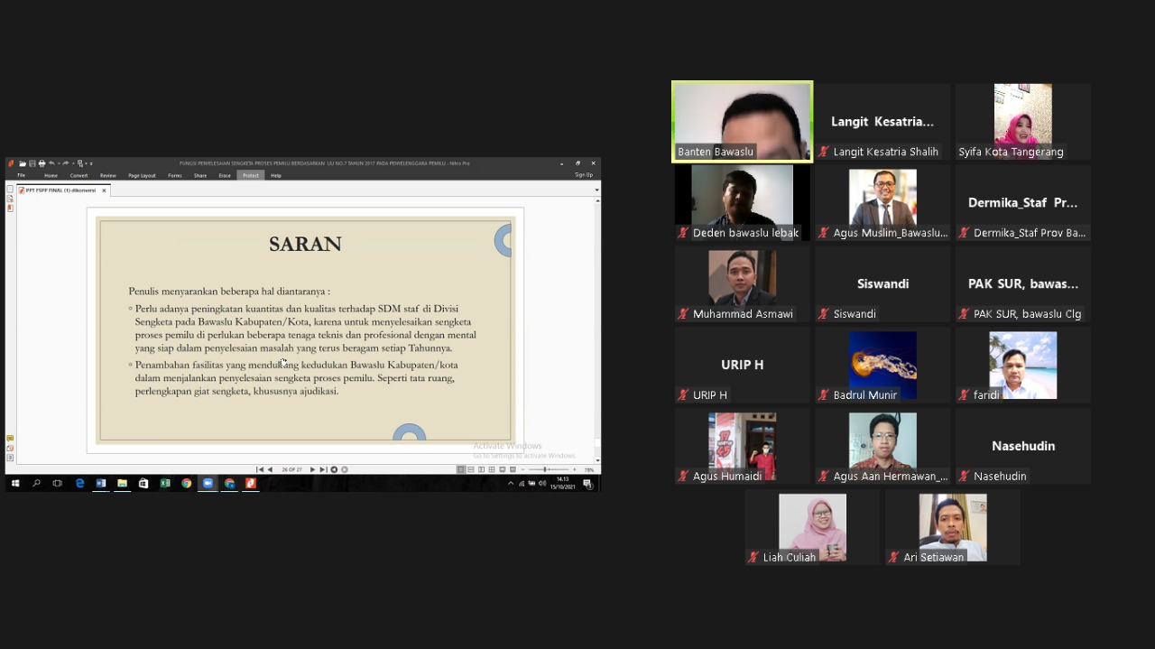The width and height of the screenshot is (1155, 649).
Task: Select single page view mode
Action: pos(461,469)
